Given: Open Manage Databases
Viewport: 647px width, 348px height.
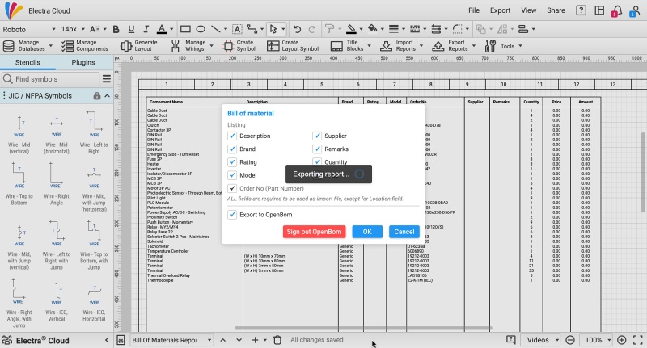Looking at the screenshot, I should [x=27, y=46].
